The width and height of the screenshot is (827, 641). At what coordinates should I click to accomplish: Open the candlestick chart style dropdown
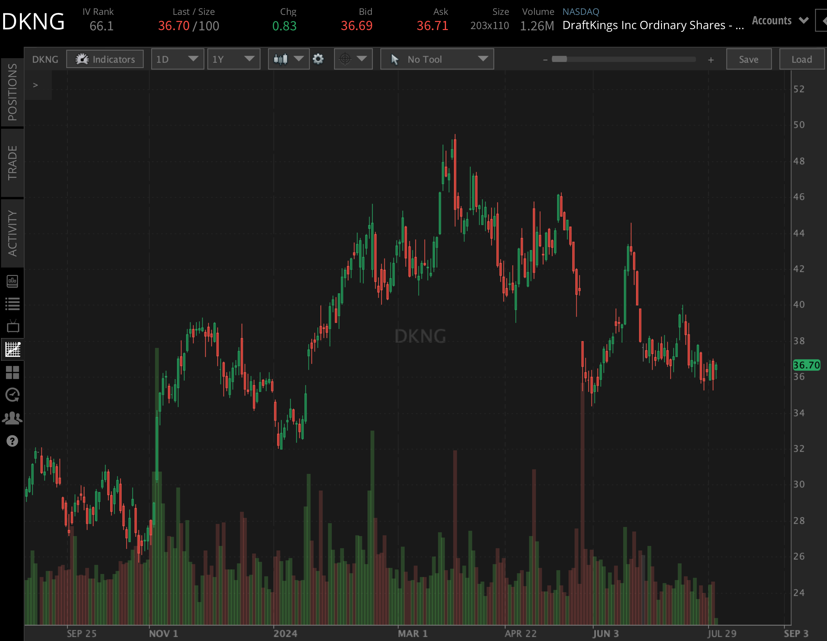[x=289, y=59]
